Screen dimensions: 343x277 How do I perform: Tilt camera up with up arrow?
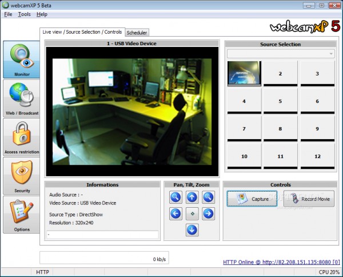click(192, 197)
